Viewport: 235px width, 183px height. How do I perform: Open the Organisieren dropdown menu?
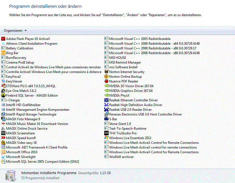[x=15, y=31]
